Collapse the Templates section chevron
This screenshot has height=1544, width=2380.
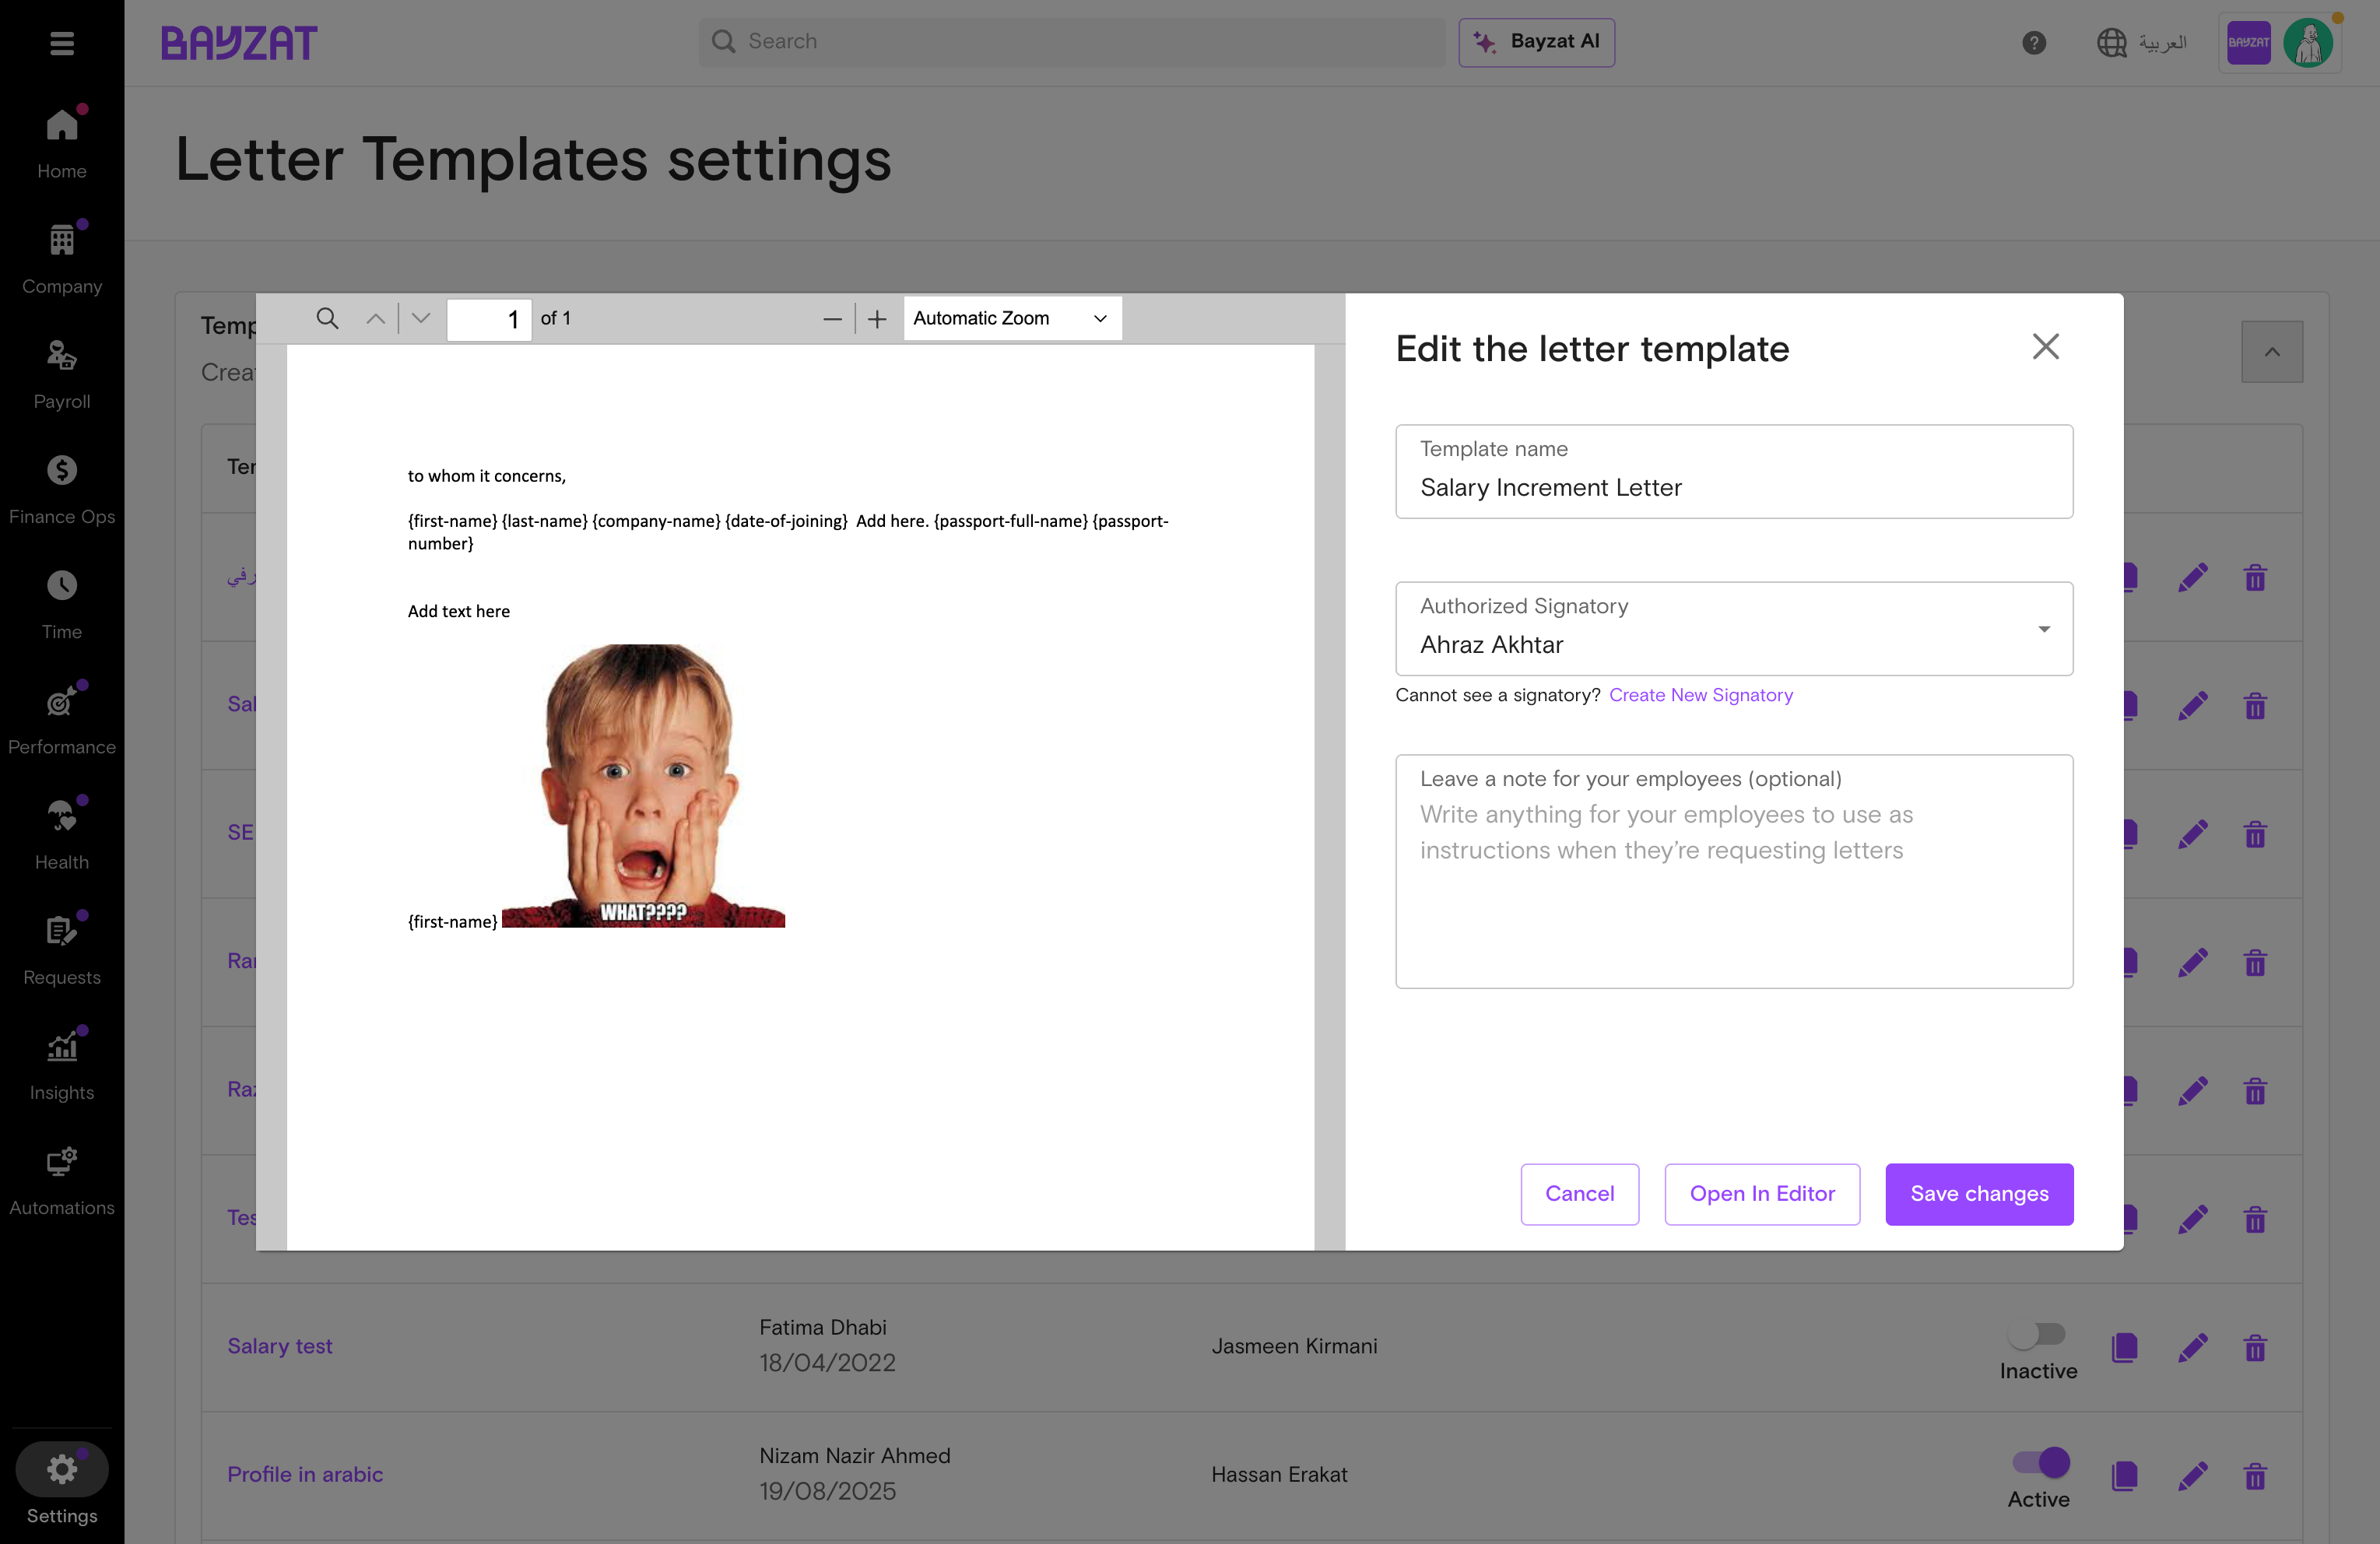[x=2272, y=351]
